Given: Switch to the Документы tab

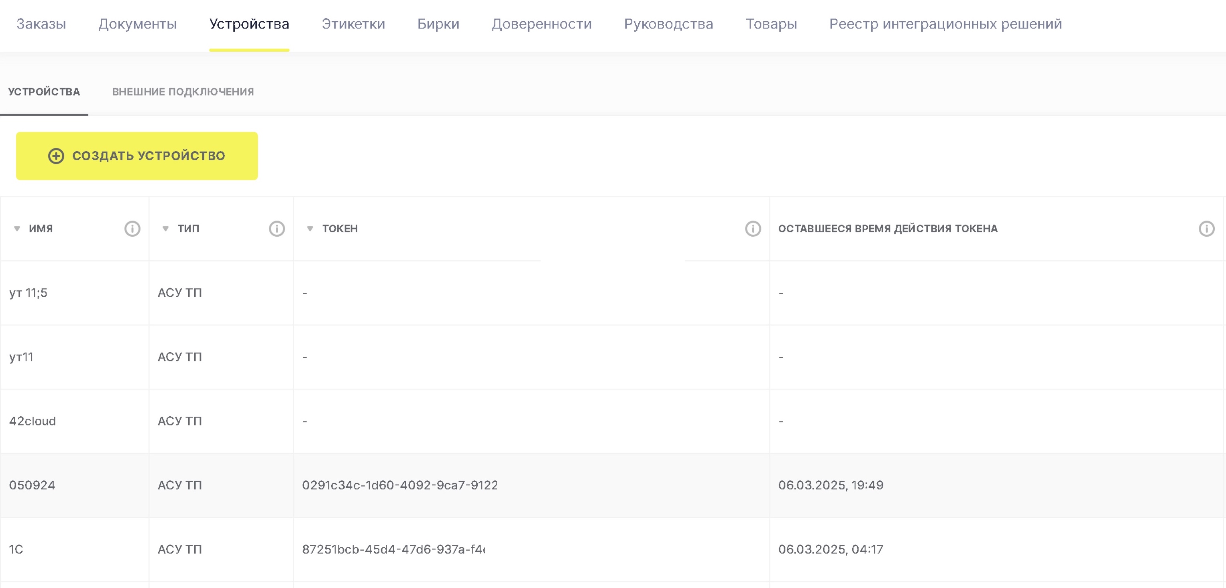Looking at the screenshot, I should click(x=138, y=24).
